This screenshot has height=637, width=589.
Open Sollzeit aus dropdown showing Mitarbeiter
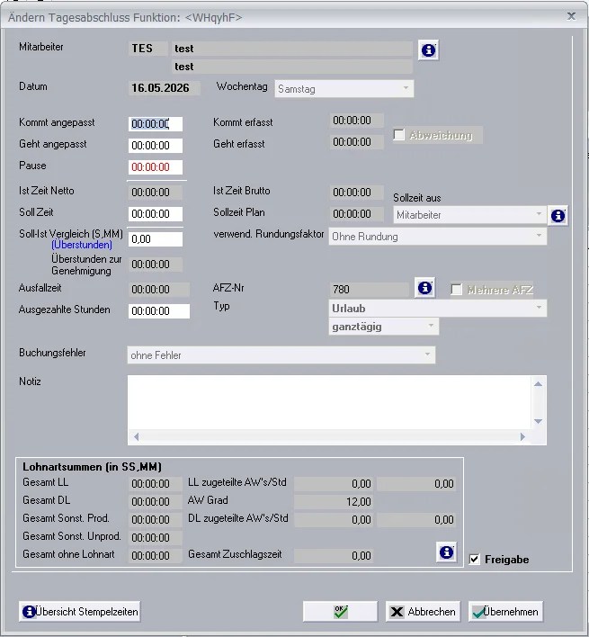point(469,215)
